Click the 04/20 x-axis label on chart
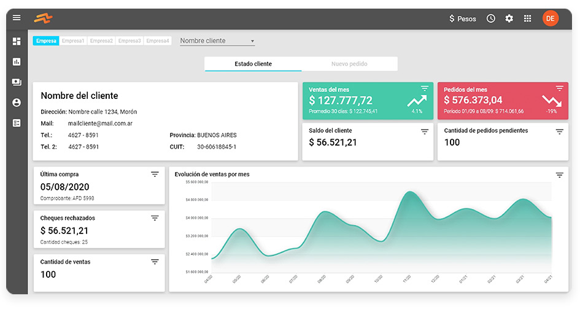Image resolution: width=580 pixels, height=317 pixels. tap(208, 280)
